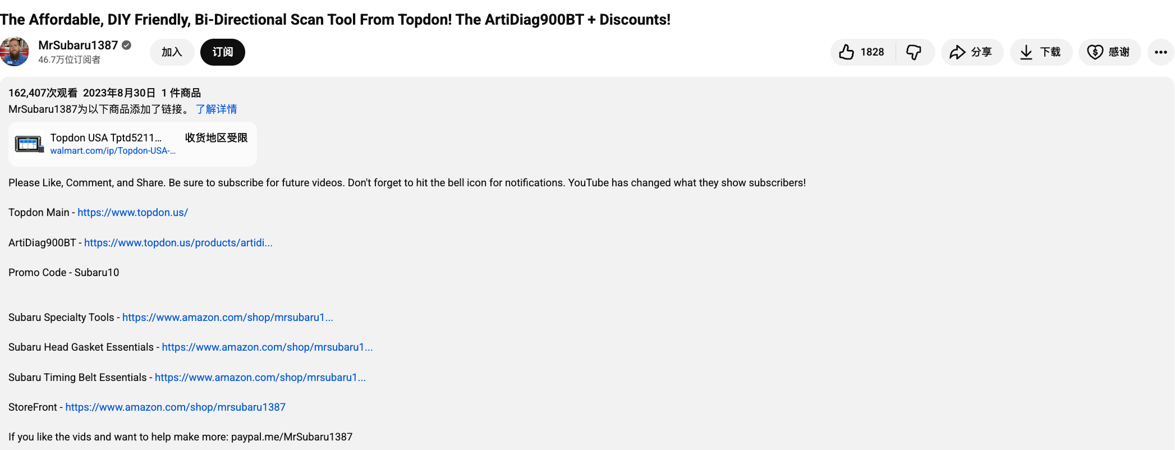
Task: Click the download arrow icon
Action: pos(1026,52)
